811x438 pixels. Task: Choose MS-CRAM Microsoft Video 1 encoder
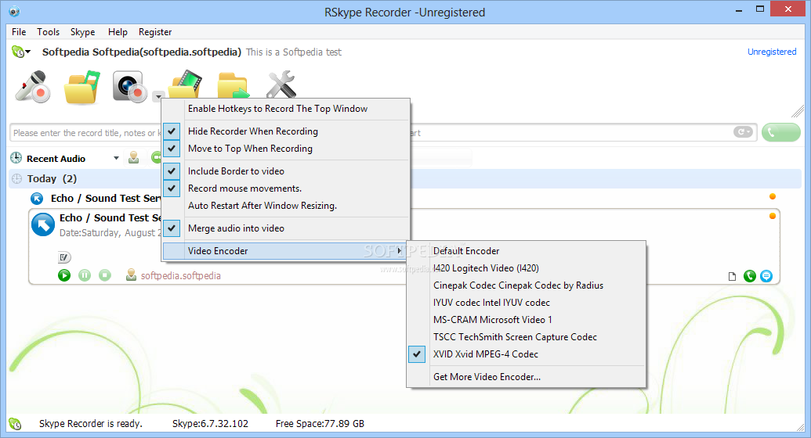pos(527,320)
